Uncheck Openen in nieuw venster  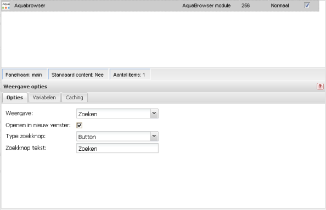tap(79, 125)
